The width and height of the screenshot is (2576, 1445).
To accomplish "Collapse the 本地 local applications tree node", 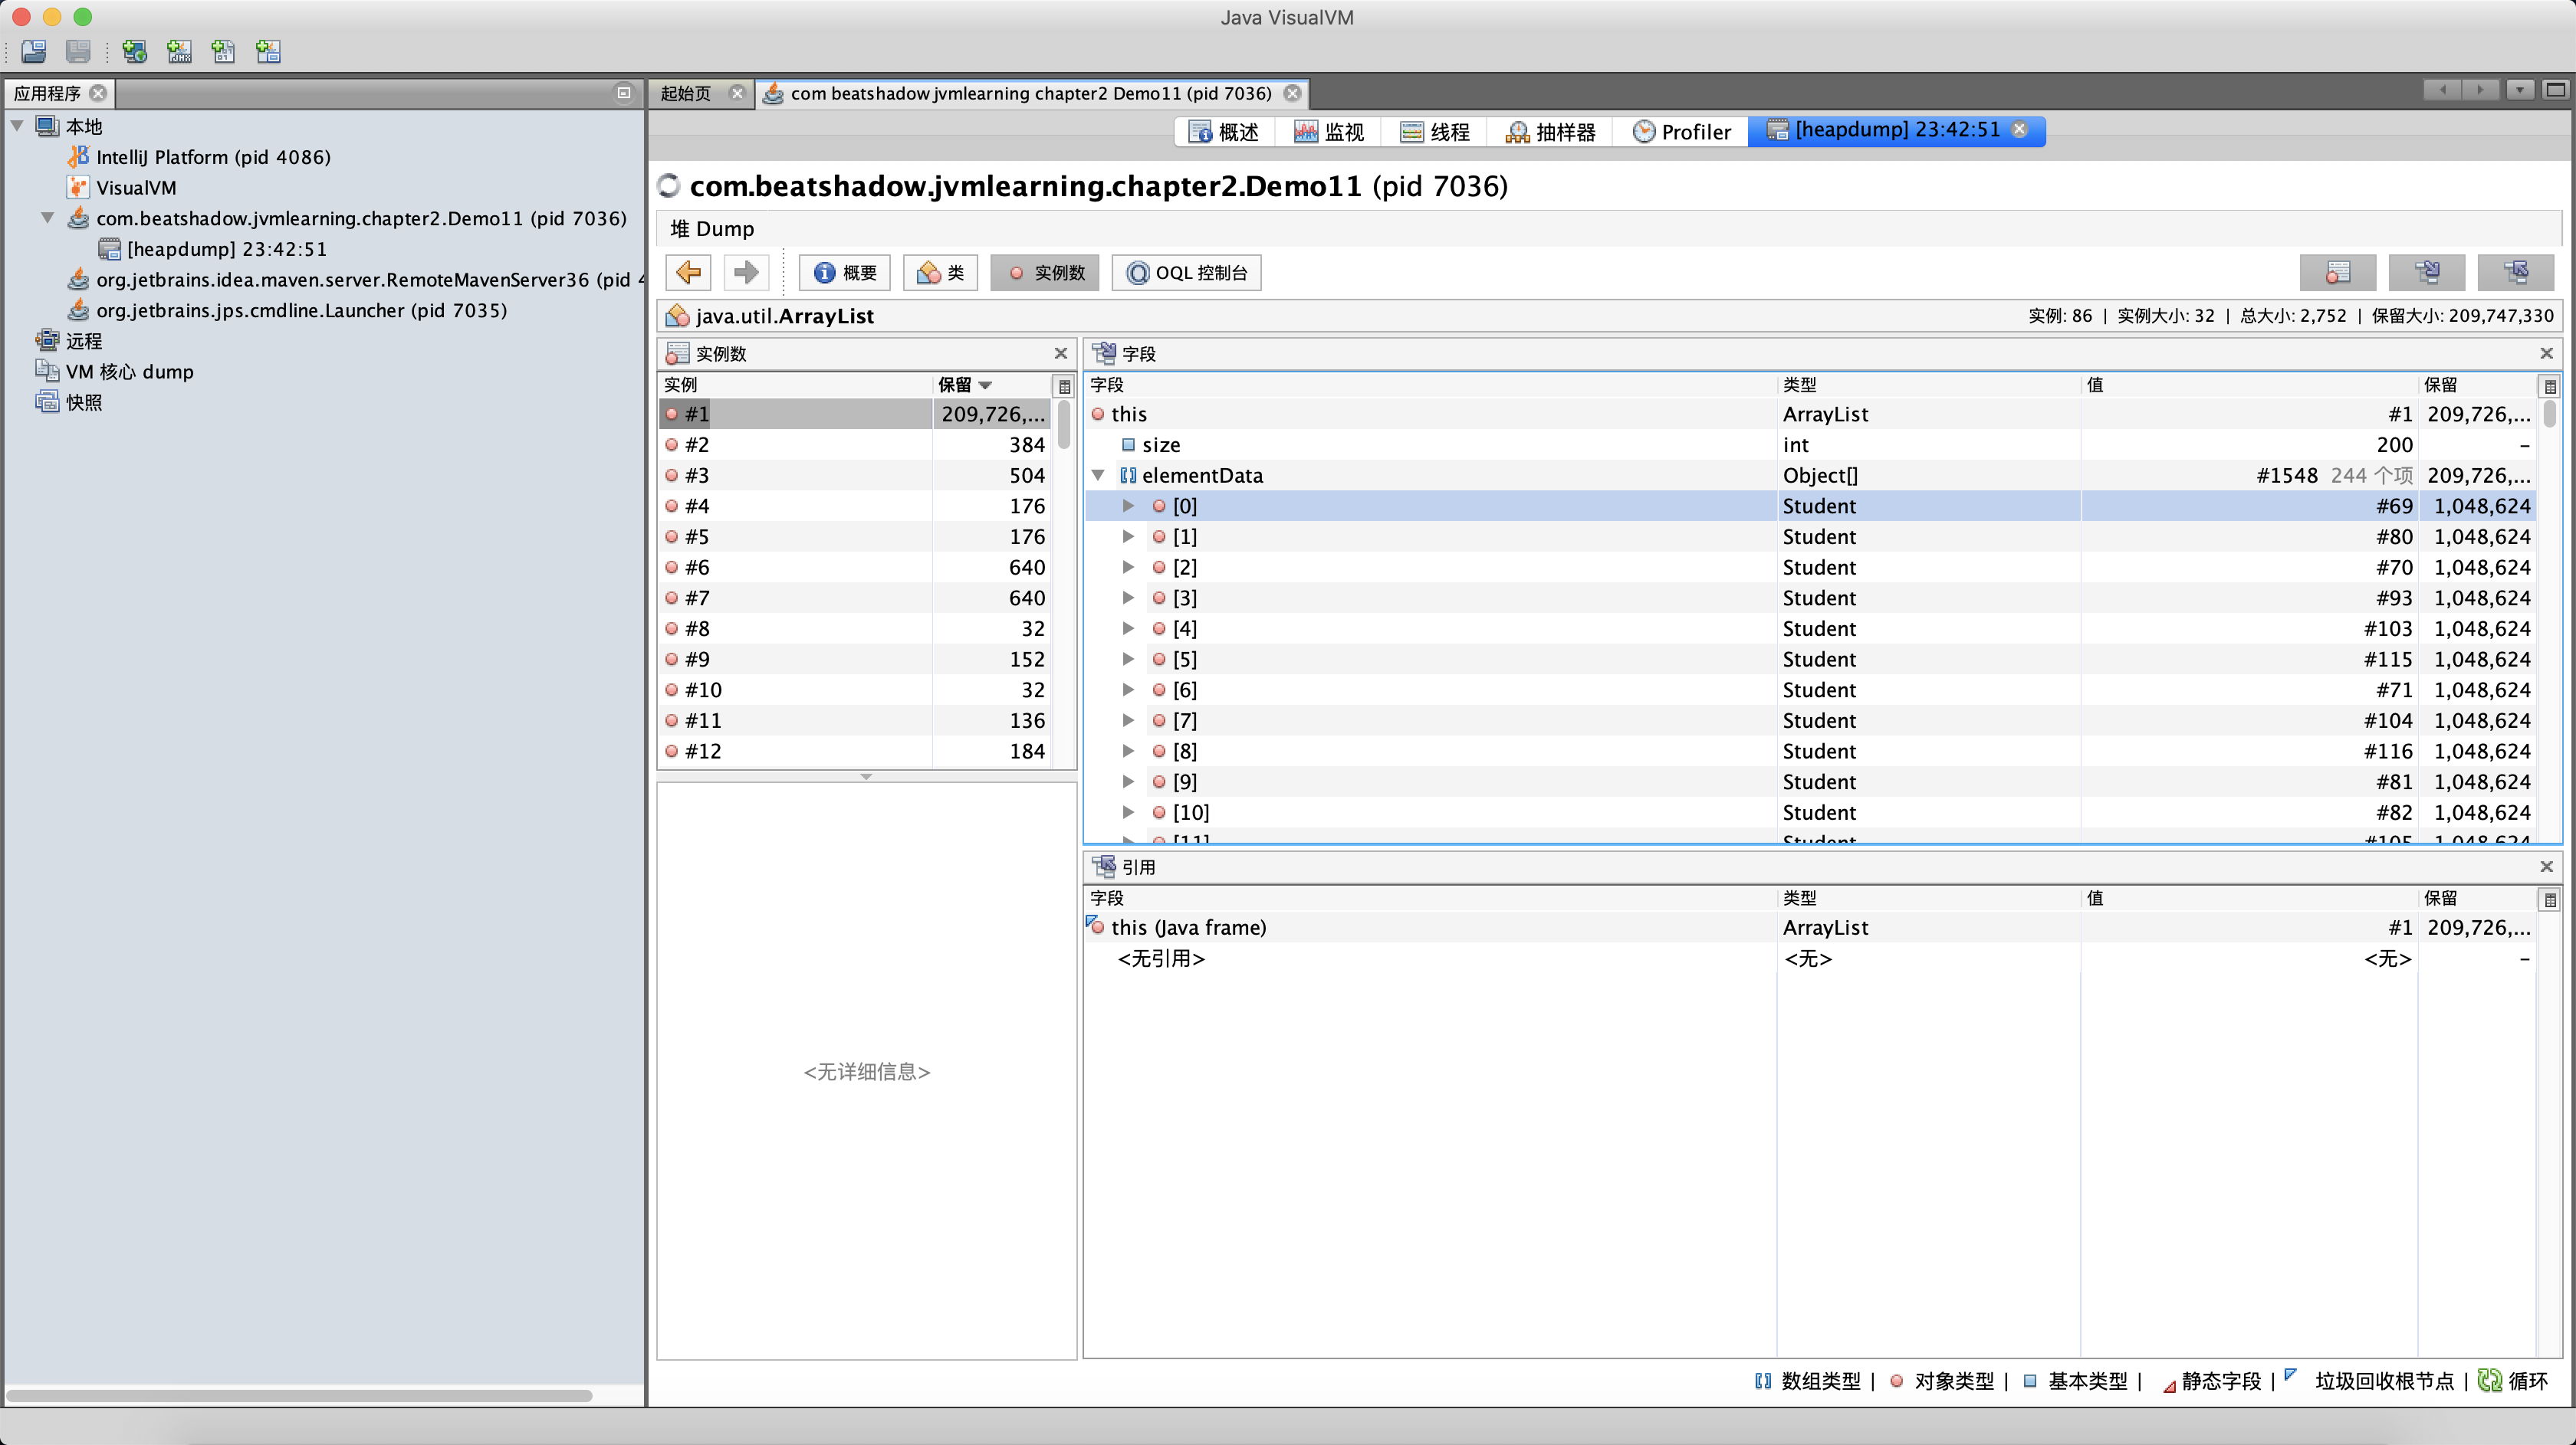I will [17, 126].
